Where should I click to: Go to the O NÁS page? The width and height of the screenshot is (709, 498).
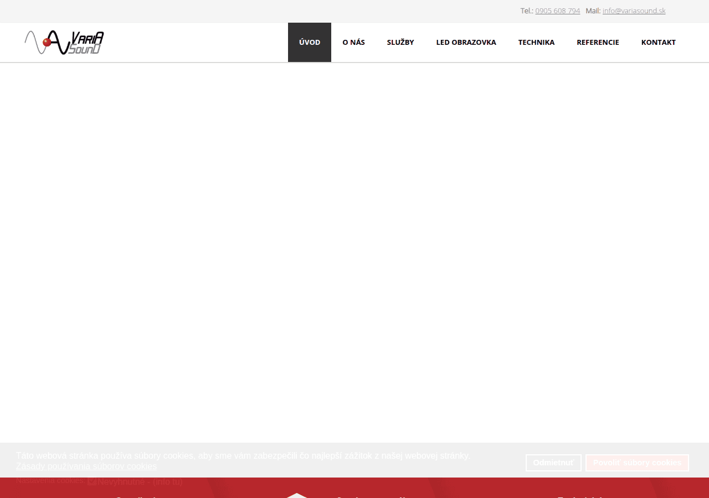click(x=353, y=42)
